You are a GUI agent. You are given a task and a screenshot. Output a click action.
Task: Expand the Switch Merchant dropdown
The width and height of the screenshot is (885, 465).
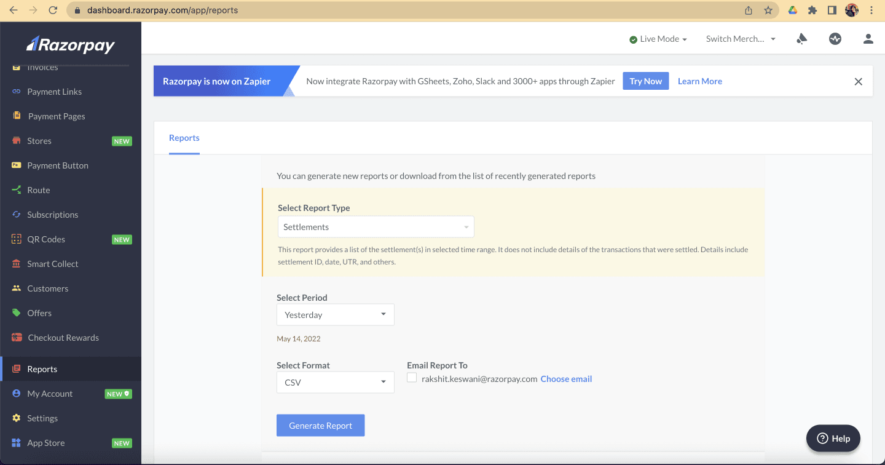point(741,39)
